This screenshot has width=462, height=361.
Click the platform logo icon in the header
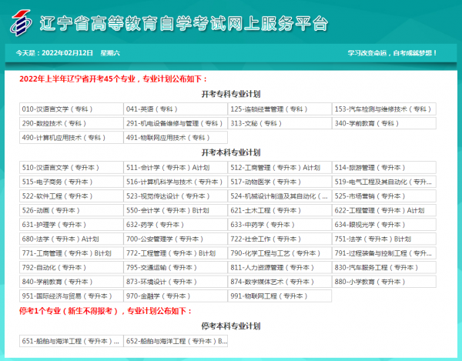pyautogui.click(x=21, y=22)
